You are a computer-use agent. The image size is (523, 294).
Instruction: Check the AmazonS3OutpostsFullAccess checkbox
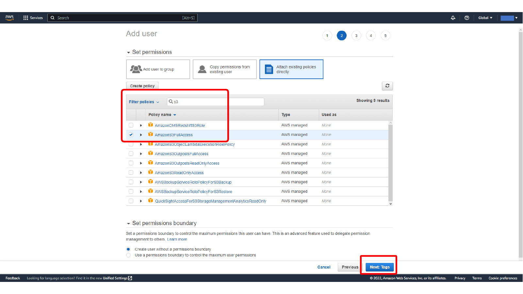131,154
